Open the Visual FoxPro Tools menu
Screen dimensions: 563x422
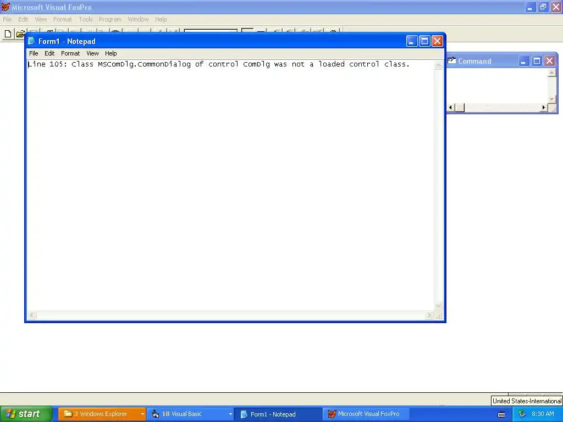85,19
